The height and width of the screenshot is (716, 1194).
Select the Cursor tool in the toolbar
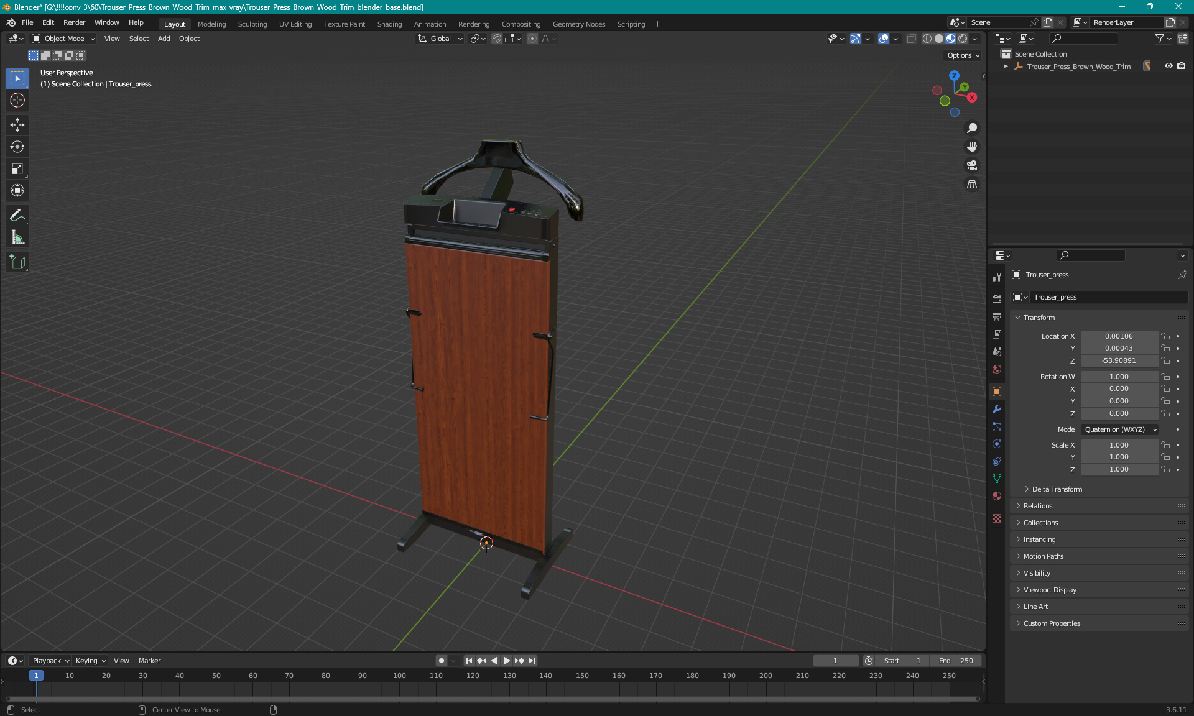(x=17, y=100)
